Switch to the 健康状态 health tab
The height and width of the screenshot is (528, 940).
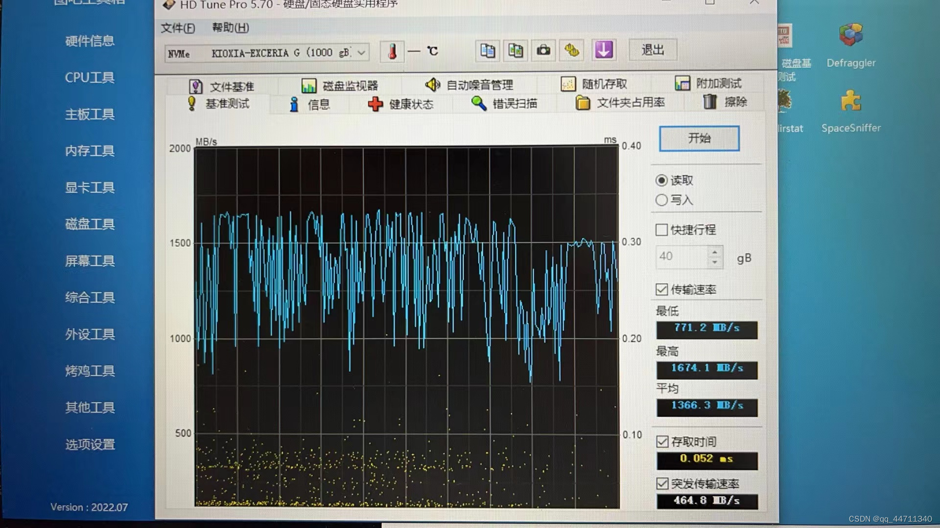[401, 104]
